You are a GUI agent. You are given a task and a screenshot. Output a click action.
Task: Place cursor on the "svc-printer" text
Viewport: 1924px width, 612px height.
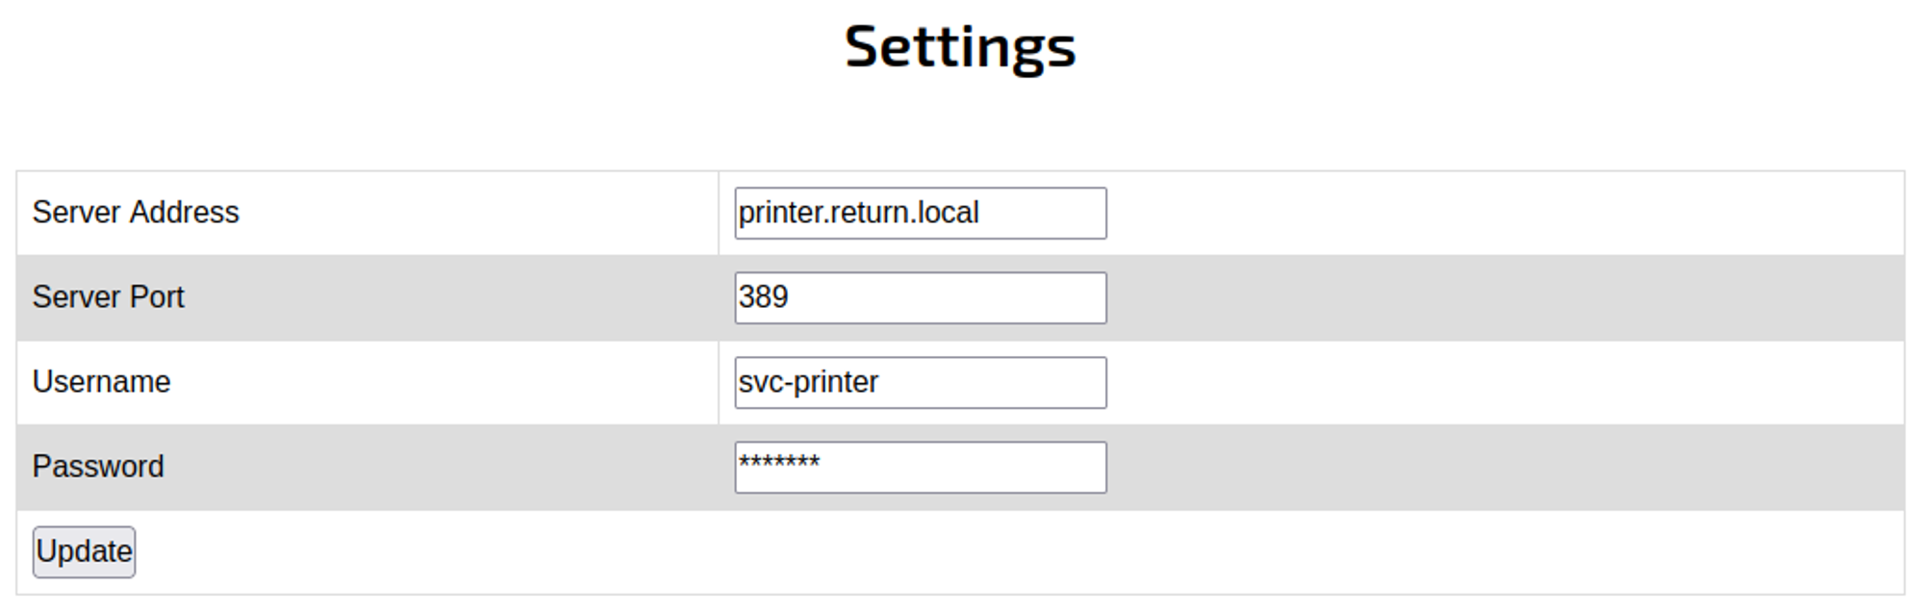click(x=808, y=382)
